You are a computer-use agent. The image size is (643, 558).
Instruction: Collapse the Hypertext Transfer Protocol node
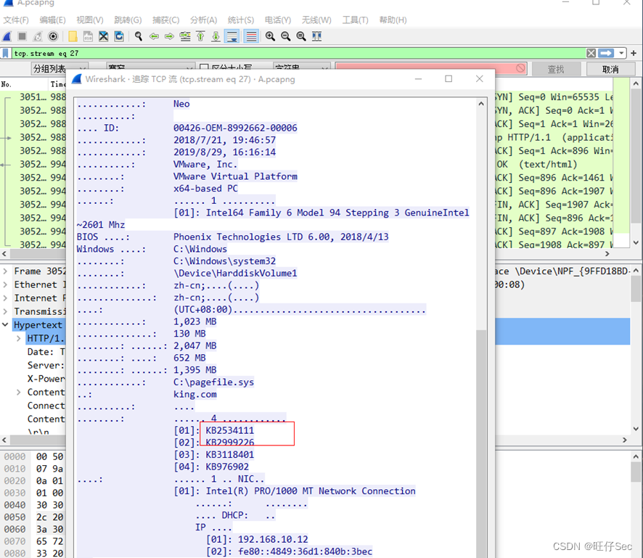coord(6,325)
